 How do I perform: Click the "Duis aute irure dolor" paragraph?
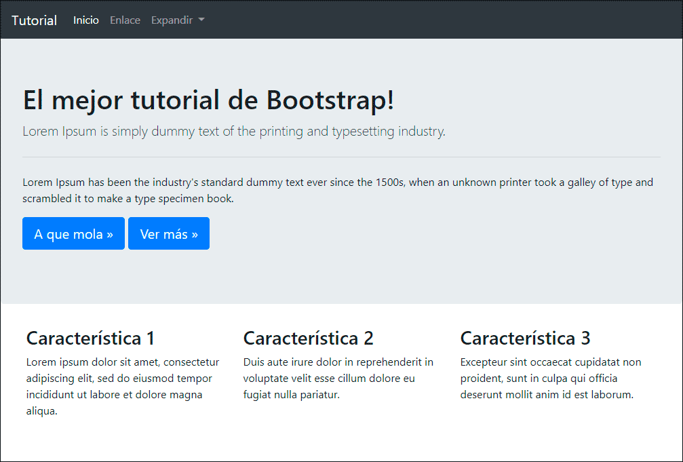[x=338, y=379]
